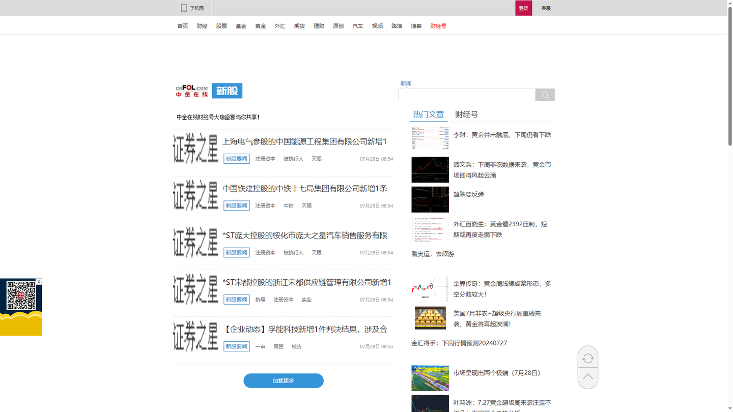Open 盛文兵：下周非农数据来袭 hot article
Viewport: 733px width, 412px height.
(502, 170)
